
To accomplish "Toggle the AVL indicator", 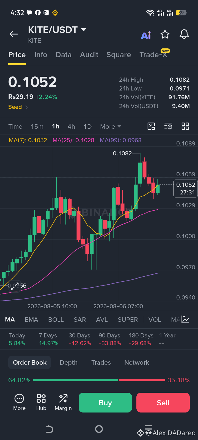I will pyautogui.click(x=102, y=320).
